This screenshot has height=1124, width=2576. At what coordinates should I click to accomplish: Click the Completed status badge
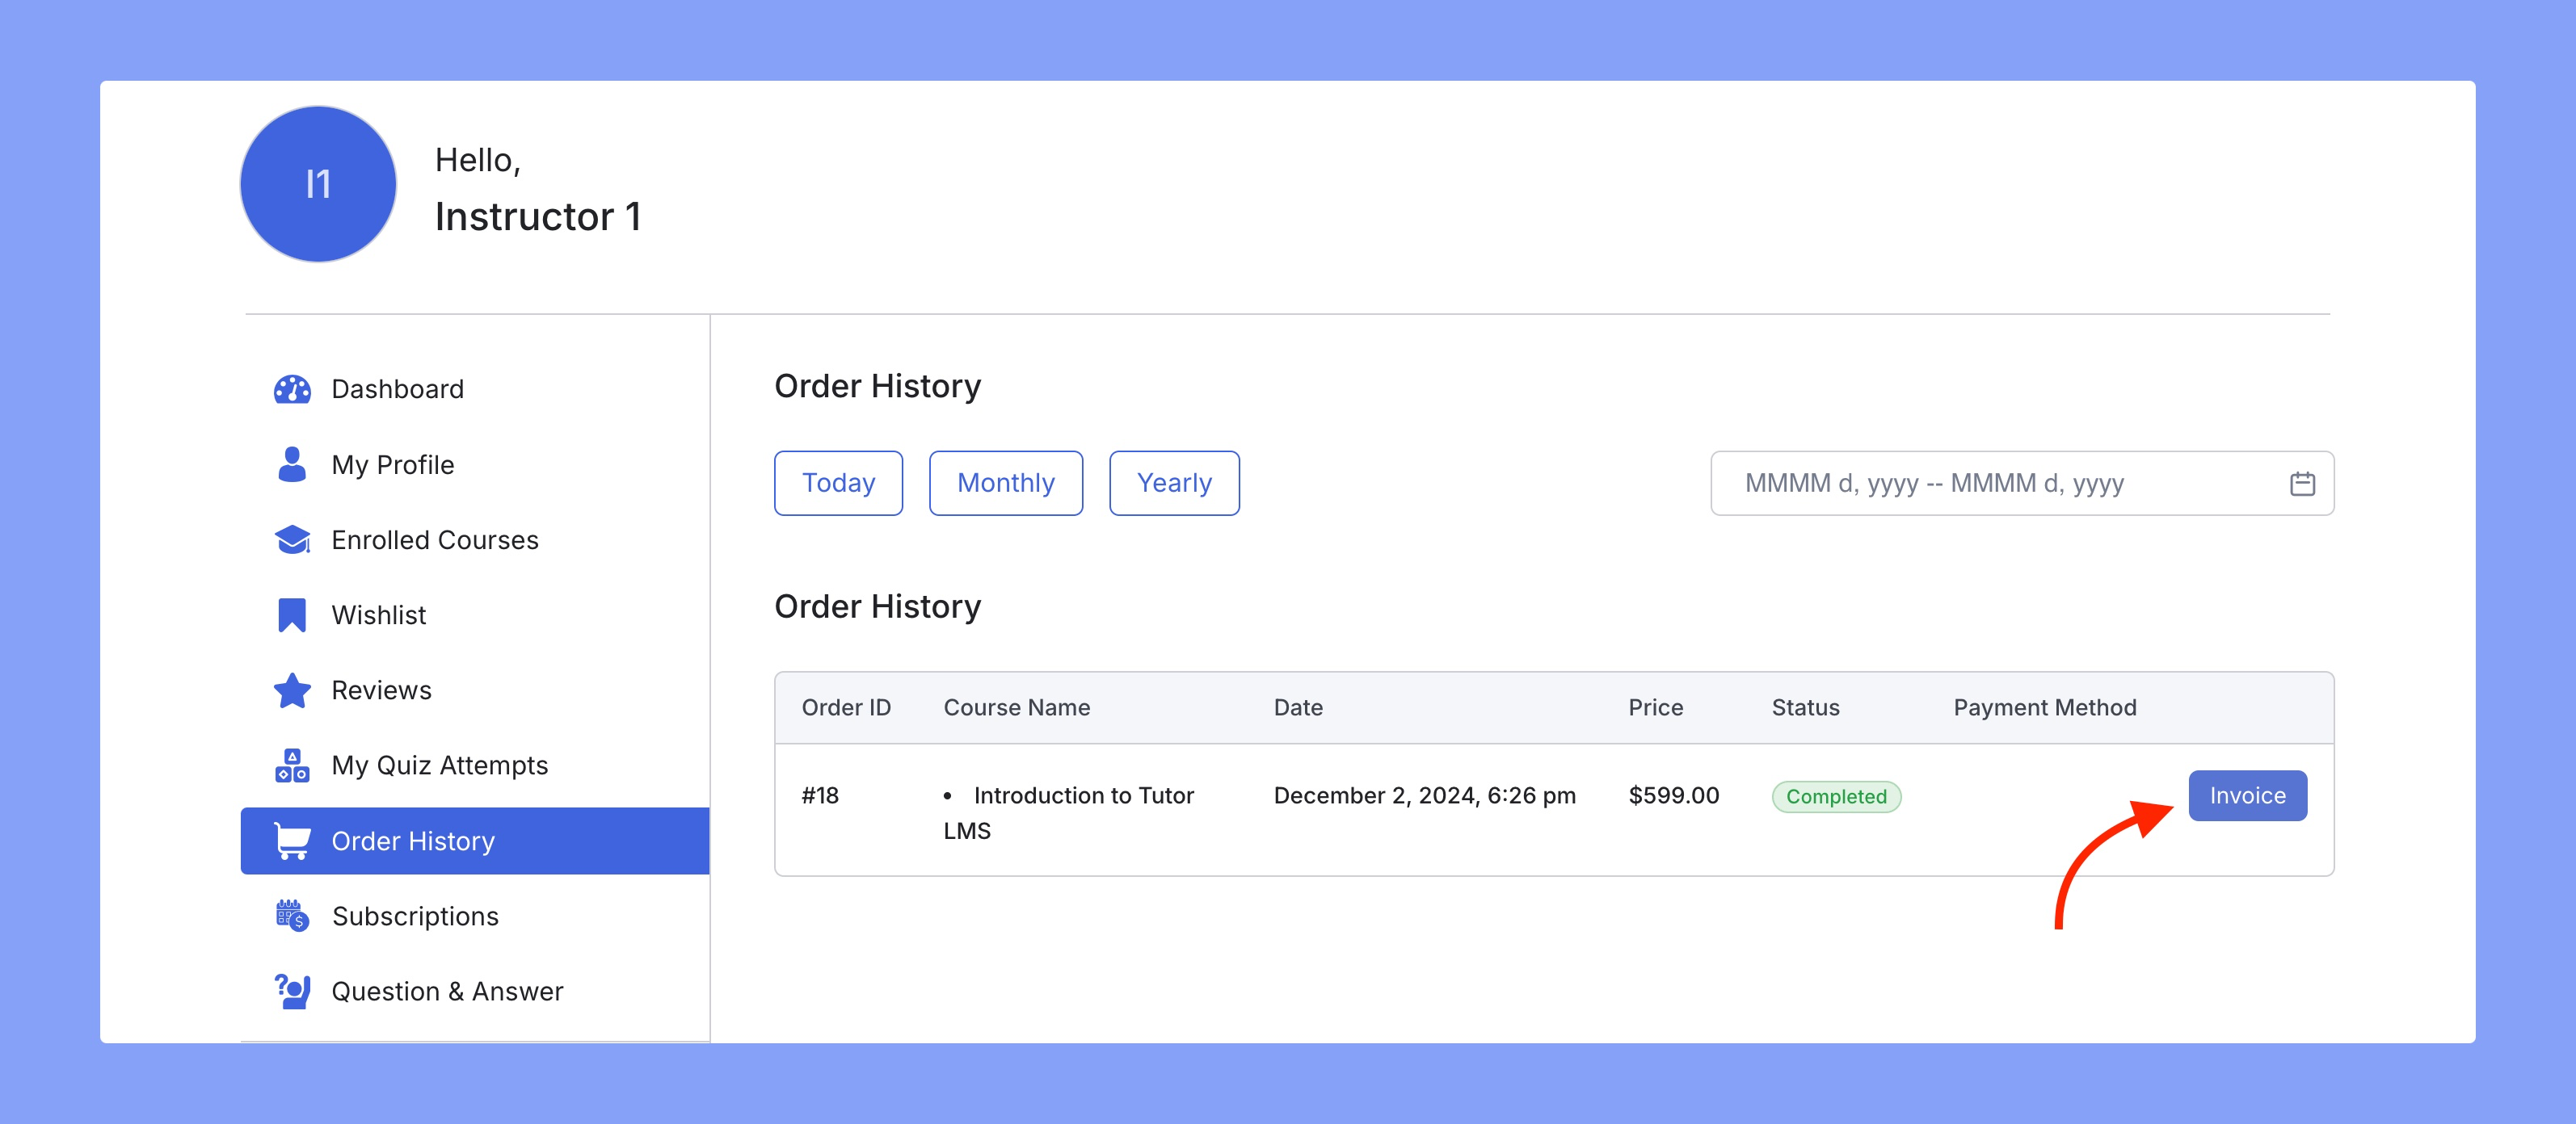[x=1837, y=796]
